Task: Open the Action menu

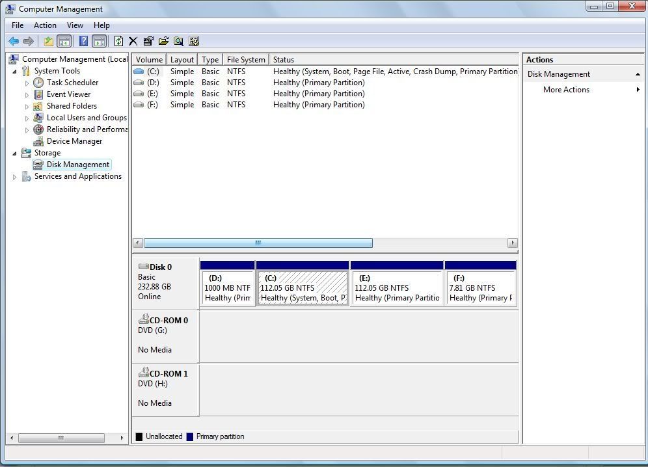Action: click(x=45, y=25)
